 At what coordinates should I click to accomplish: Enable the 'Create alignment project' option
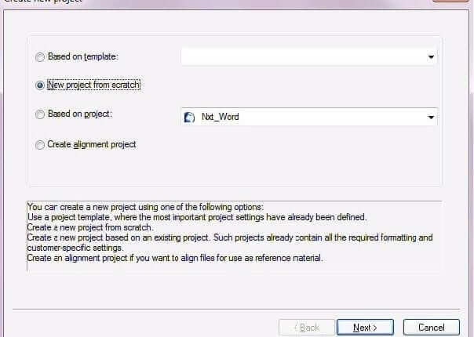[x=40, y=145]
